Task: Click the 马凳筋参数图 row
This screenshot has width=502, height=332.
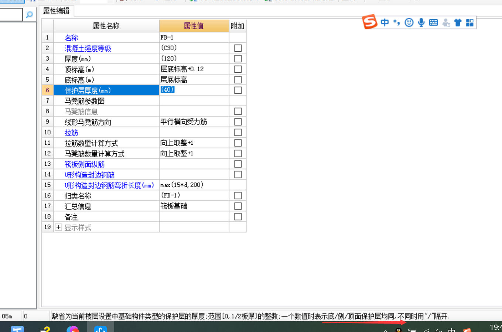Action: pyautogui.click(x=106, y=101)
